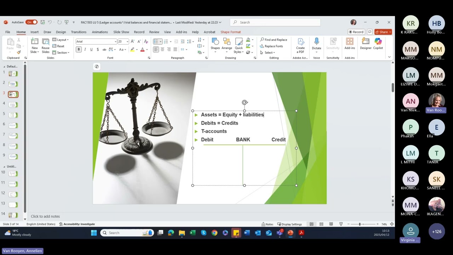
Task: Open the Insert tab
Action: coord(34,32)
